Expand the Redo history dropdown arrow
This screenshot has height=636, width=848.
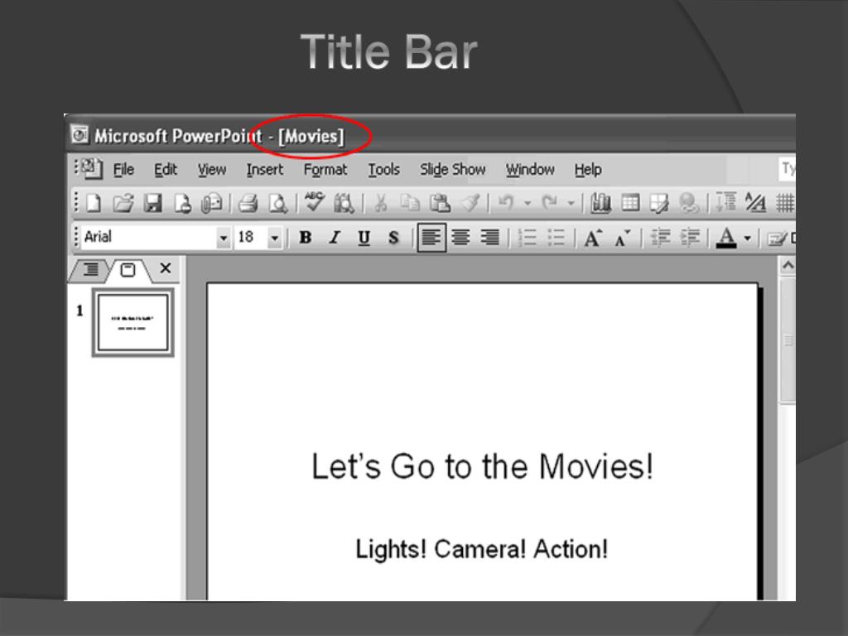(x=571, y=204)
